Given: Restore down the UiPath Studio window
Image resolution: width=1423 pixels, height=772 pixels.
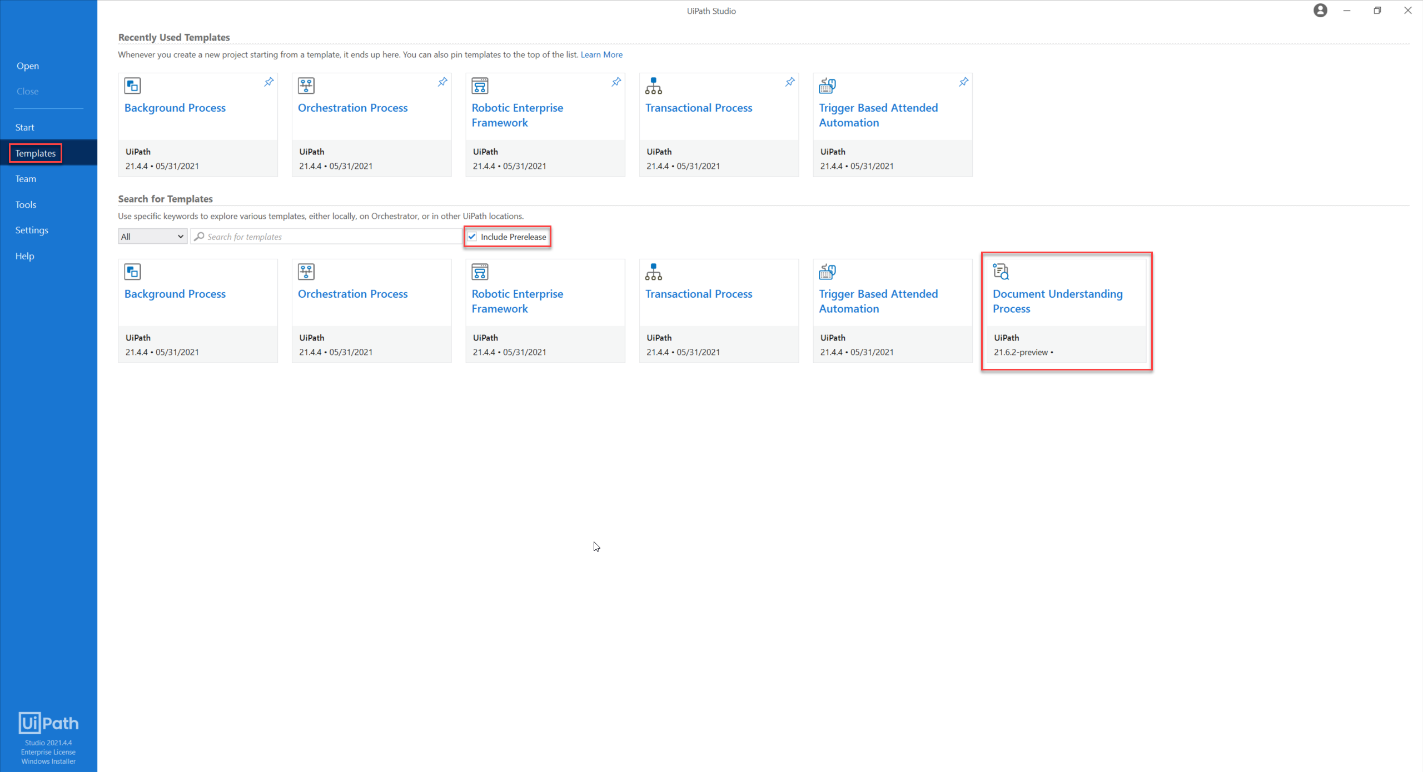Looking at the screenshot, I should (x=1377, y=11).
